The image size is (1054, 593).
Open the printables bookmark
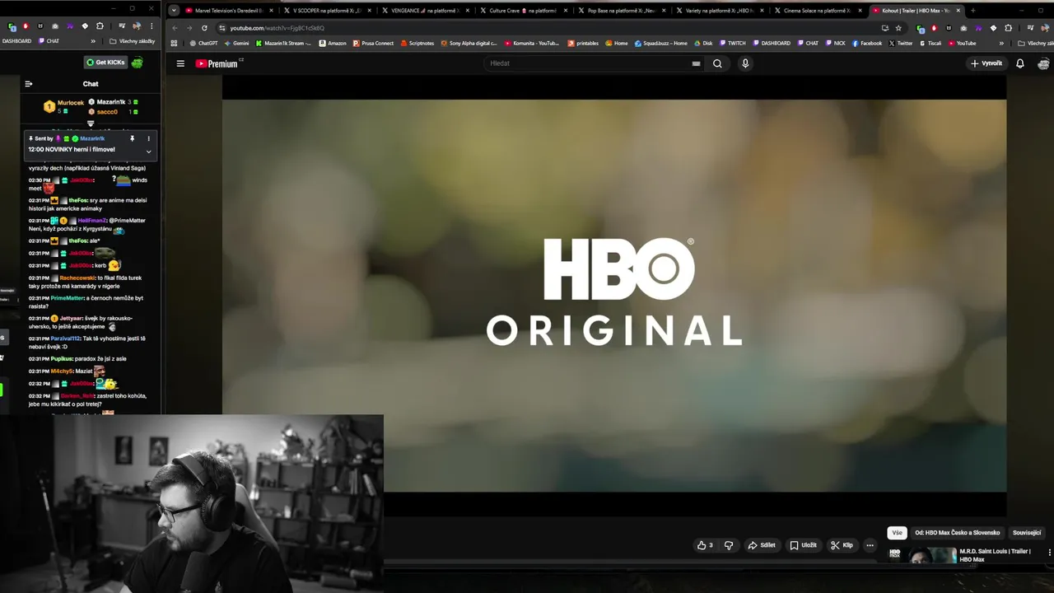pos(583,43)
